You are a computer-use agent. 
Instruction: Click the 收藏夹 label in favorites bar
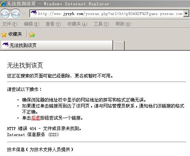tap(15, 34)
